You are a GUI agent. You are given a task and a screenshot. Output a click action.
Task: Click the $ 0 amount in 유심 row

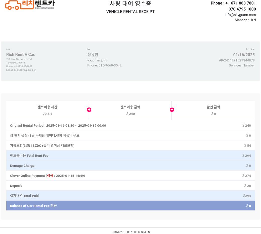[x=248, y=135]
